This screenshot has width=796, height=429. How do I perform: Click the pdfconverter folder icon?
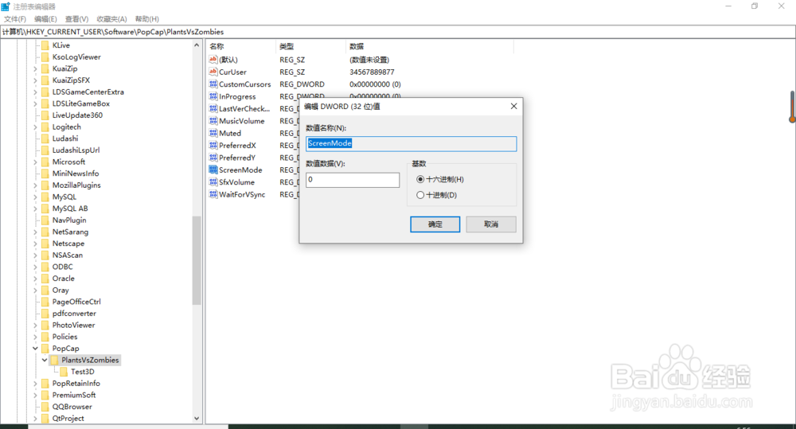pyautogui.click(x=45, y=314)
